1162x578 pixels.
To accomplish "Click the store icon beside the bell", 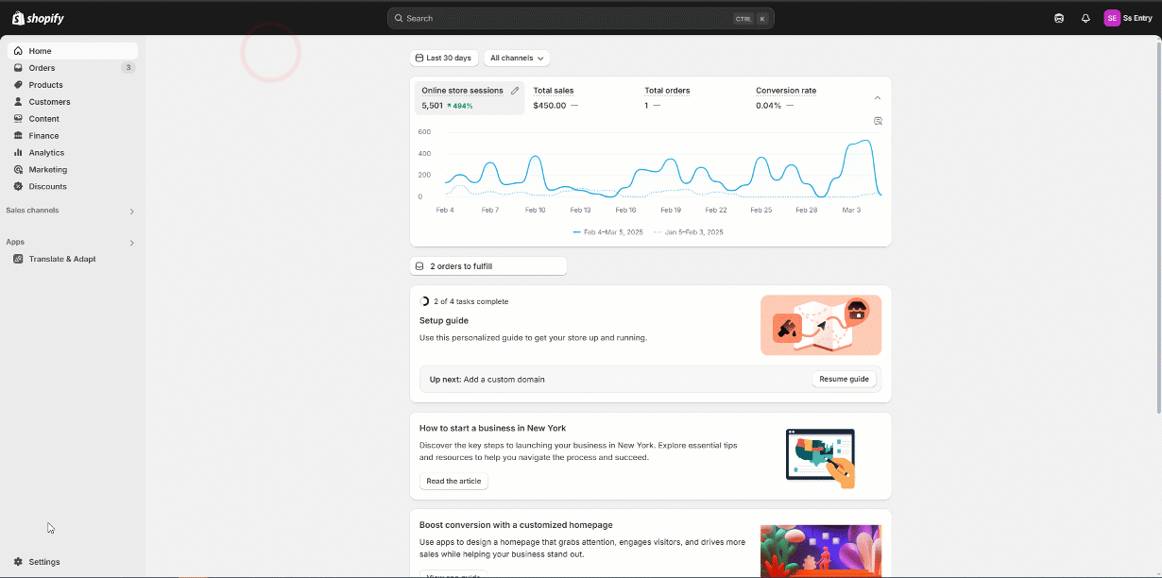I will (x=1059, y=18).
